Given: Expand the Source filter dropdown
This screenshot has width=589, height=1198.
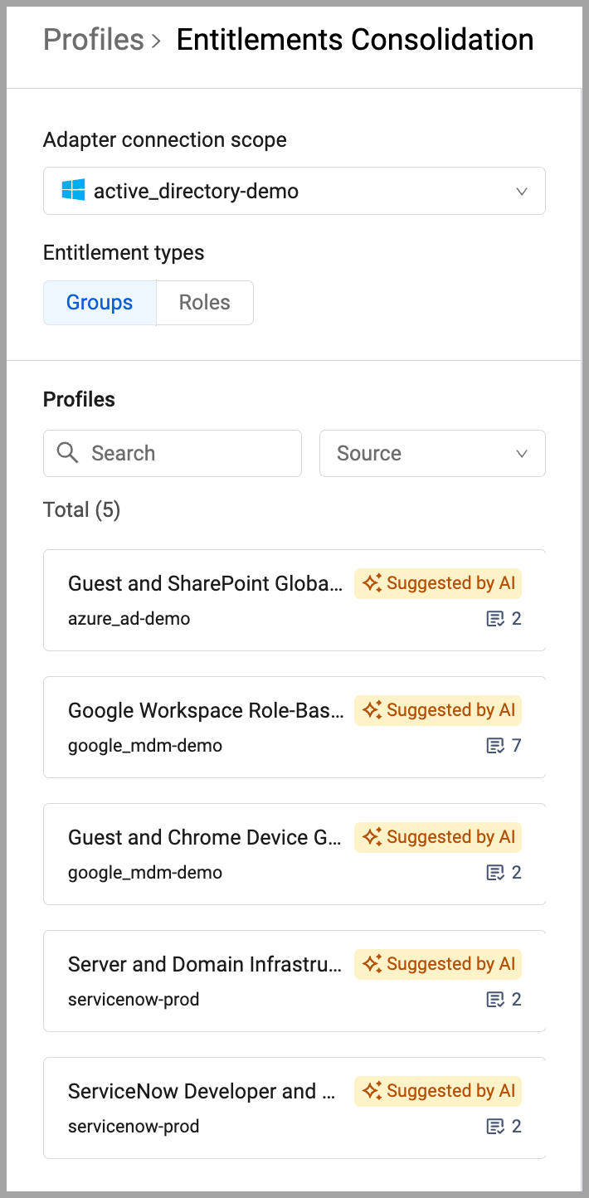Looking at the screenshot, I should 431,453.
